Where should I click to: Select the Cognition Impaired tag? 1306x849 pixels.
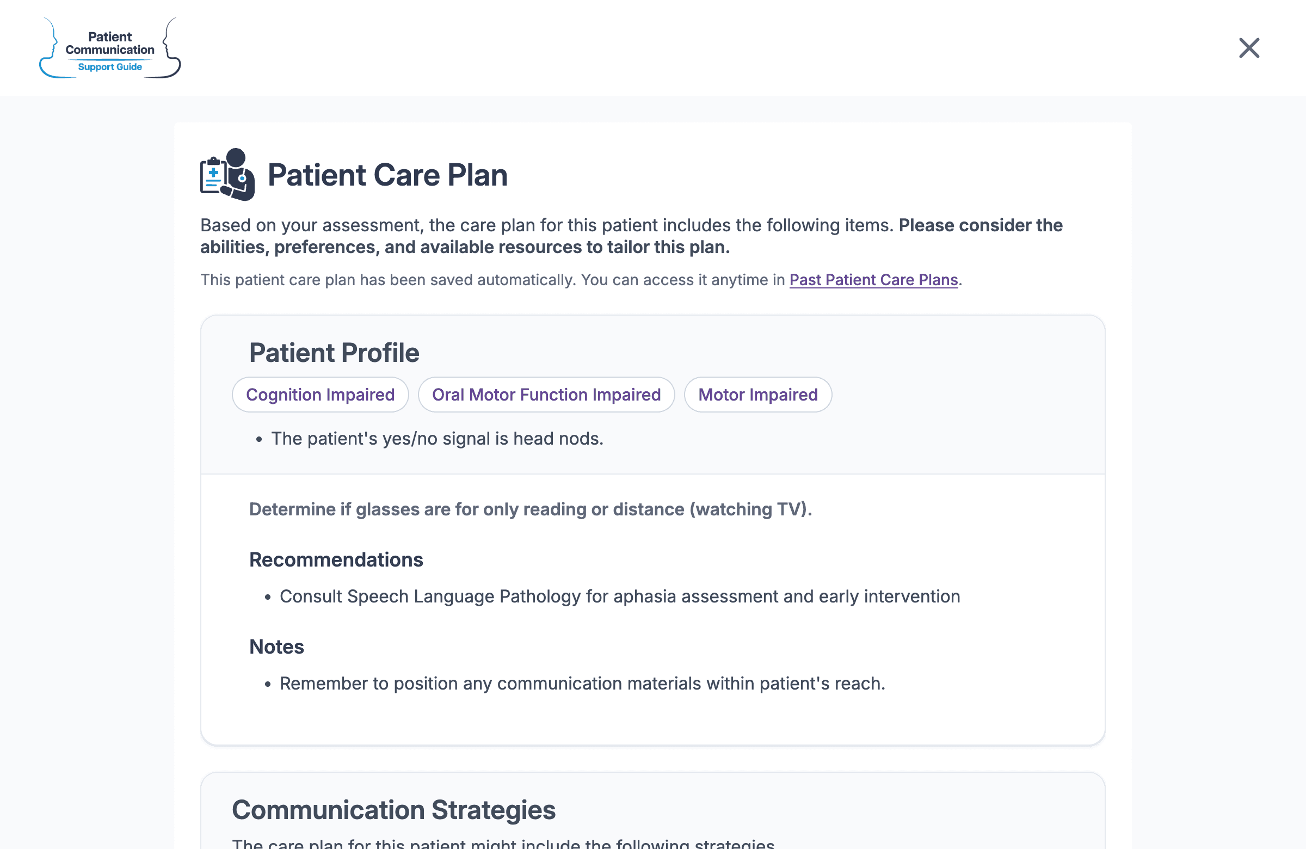point(321,395)
